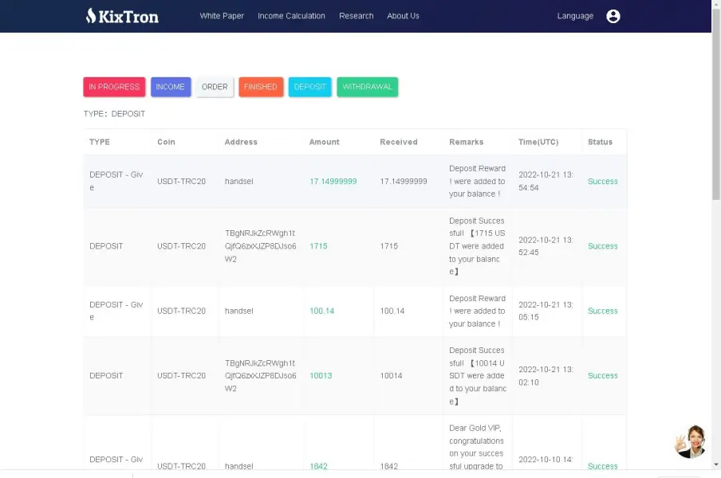Show FINISHED records
The image size is (721, 478).
tap(261, 87)
